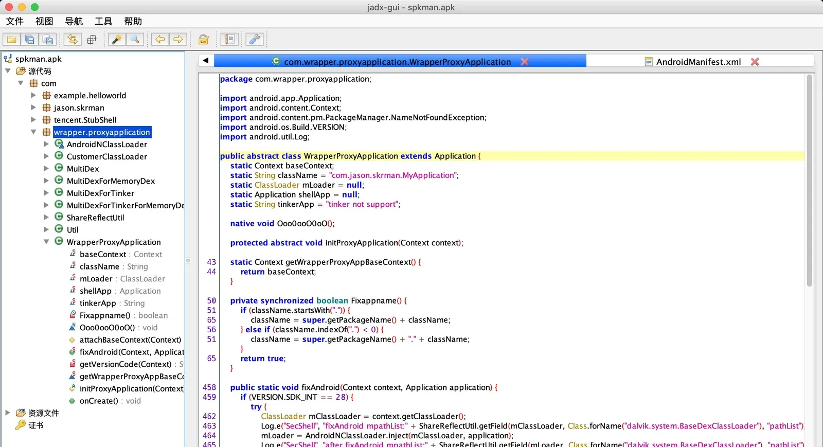Collapse the wrapper.proxyapplication package
The width and height of the screenshot is (823, 447).
pyautogui.click(x=33, y=132)
